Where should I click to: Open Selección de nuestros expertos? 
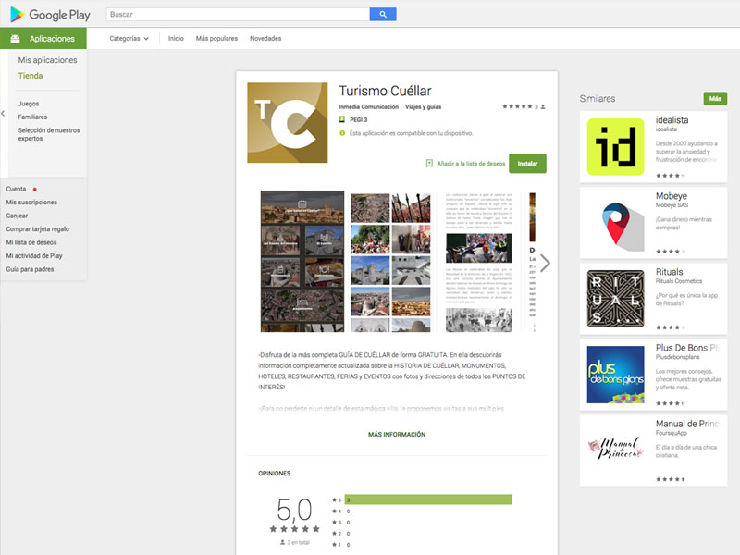49,134
